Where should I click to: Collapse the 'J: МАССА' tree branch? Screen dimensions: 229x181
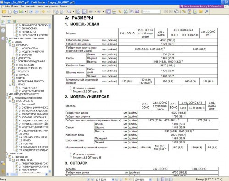(x=10, y=84)
